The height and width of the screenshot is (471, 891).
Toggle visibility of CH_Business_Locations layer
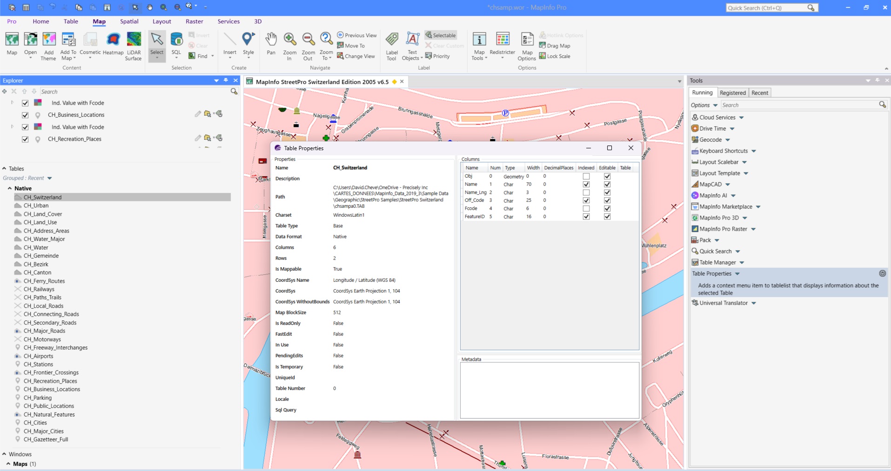point(25,115)
